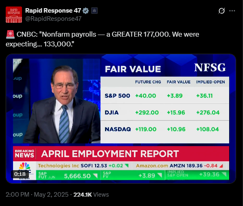Click the 2:00 PM · May 2, 2025 timestamp

[x=37, y=195]
